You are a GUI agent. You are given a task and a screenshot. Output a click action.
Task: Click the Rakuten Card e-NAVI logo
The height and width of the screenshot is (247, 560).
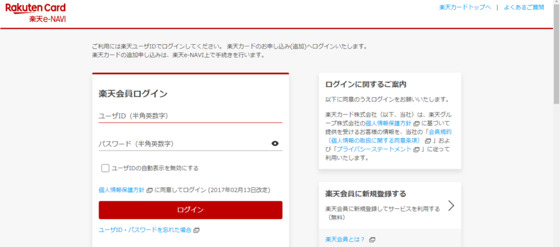pos(36,13)
